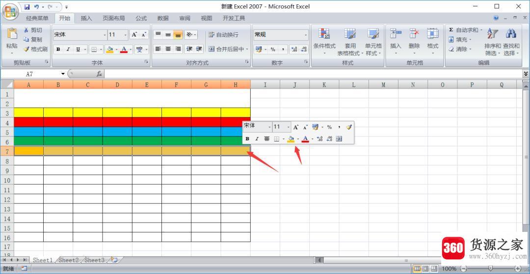530x274 pixels.
Task: Click the percent style icon in ribbon
Action: 273,49
